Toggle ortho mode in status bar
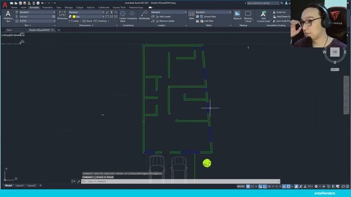This screenshot has height=197, width=351. click(265, 186)
